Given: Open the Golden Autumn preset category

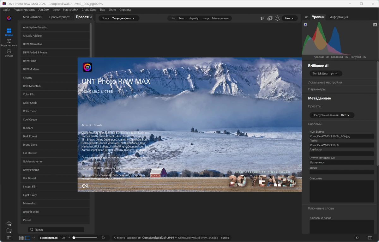Looking at the screenshot, I should point(49,161).
